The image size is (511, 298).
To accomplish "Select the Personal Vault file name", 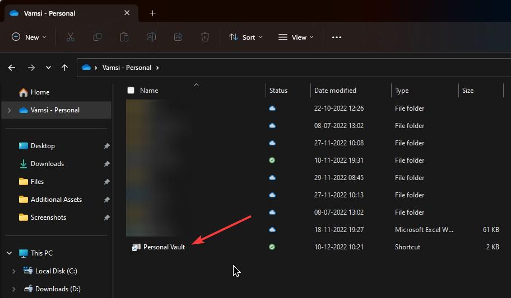I will click(x=164, y=247).
